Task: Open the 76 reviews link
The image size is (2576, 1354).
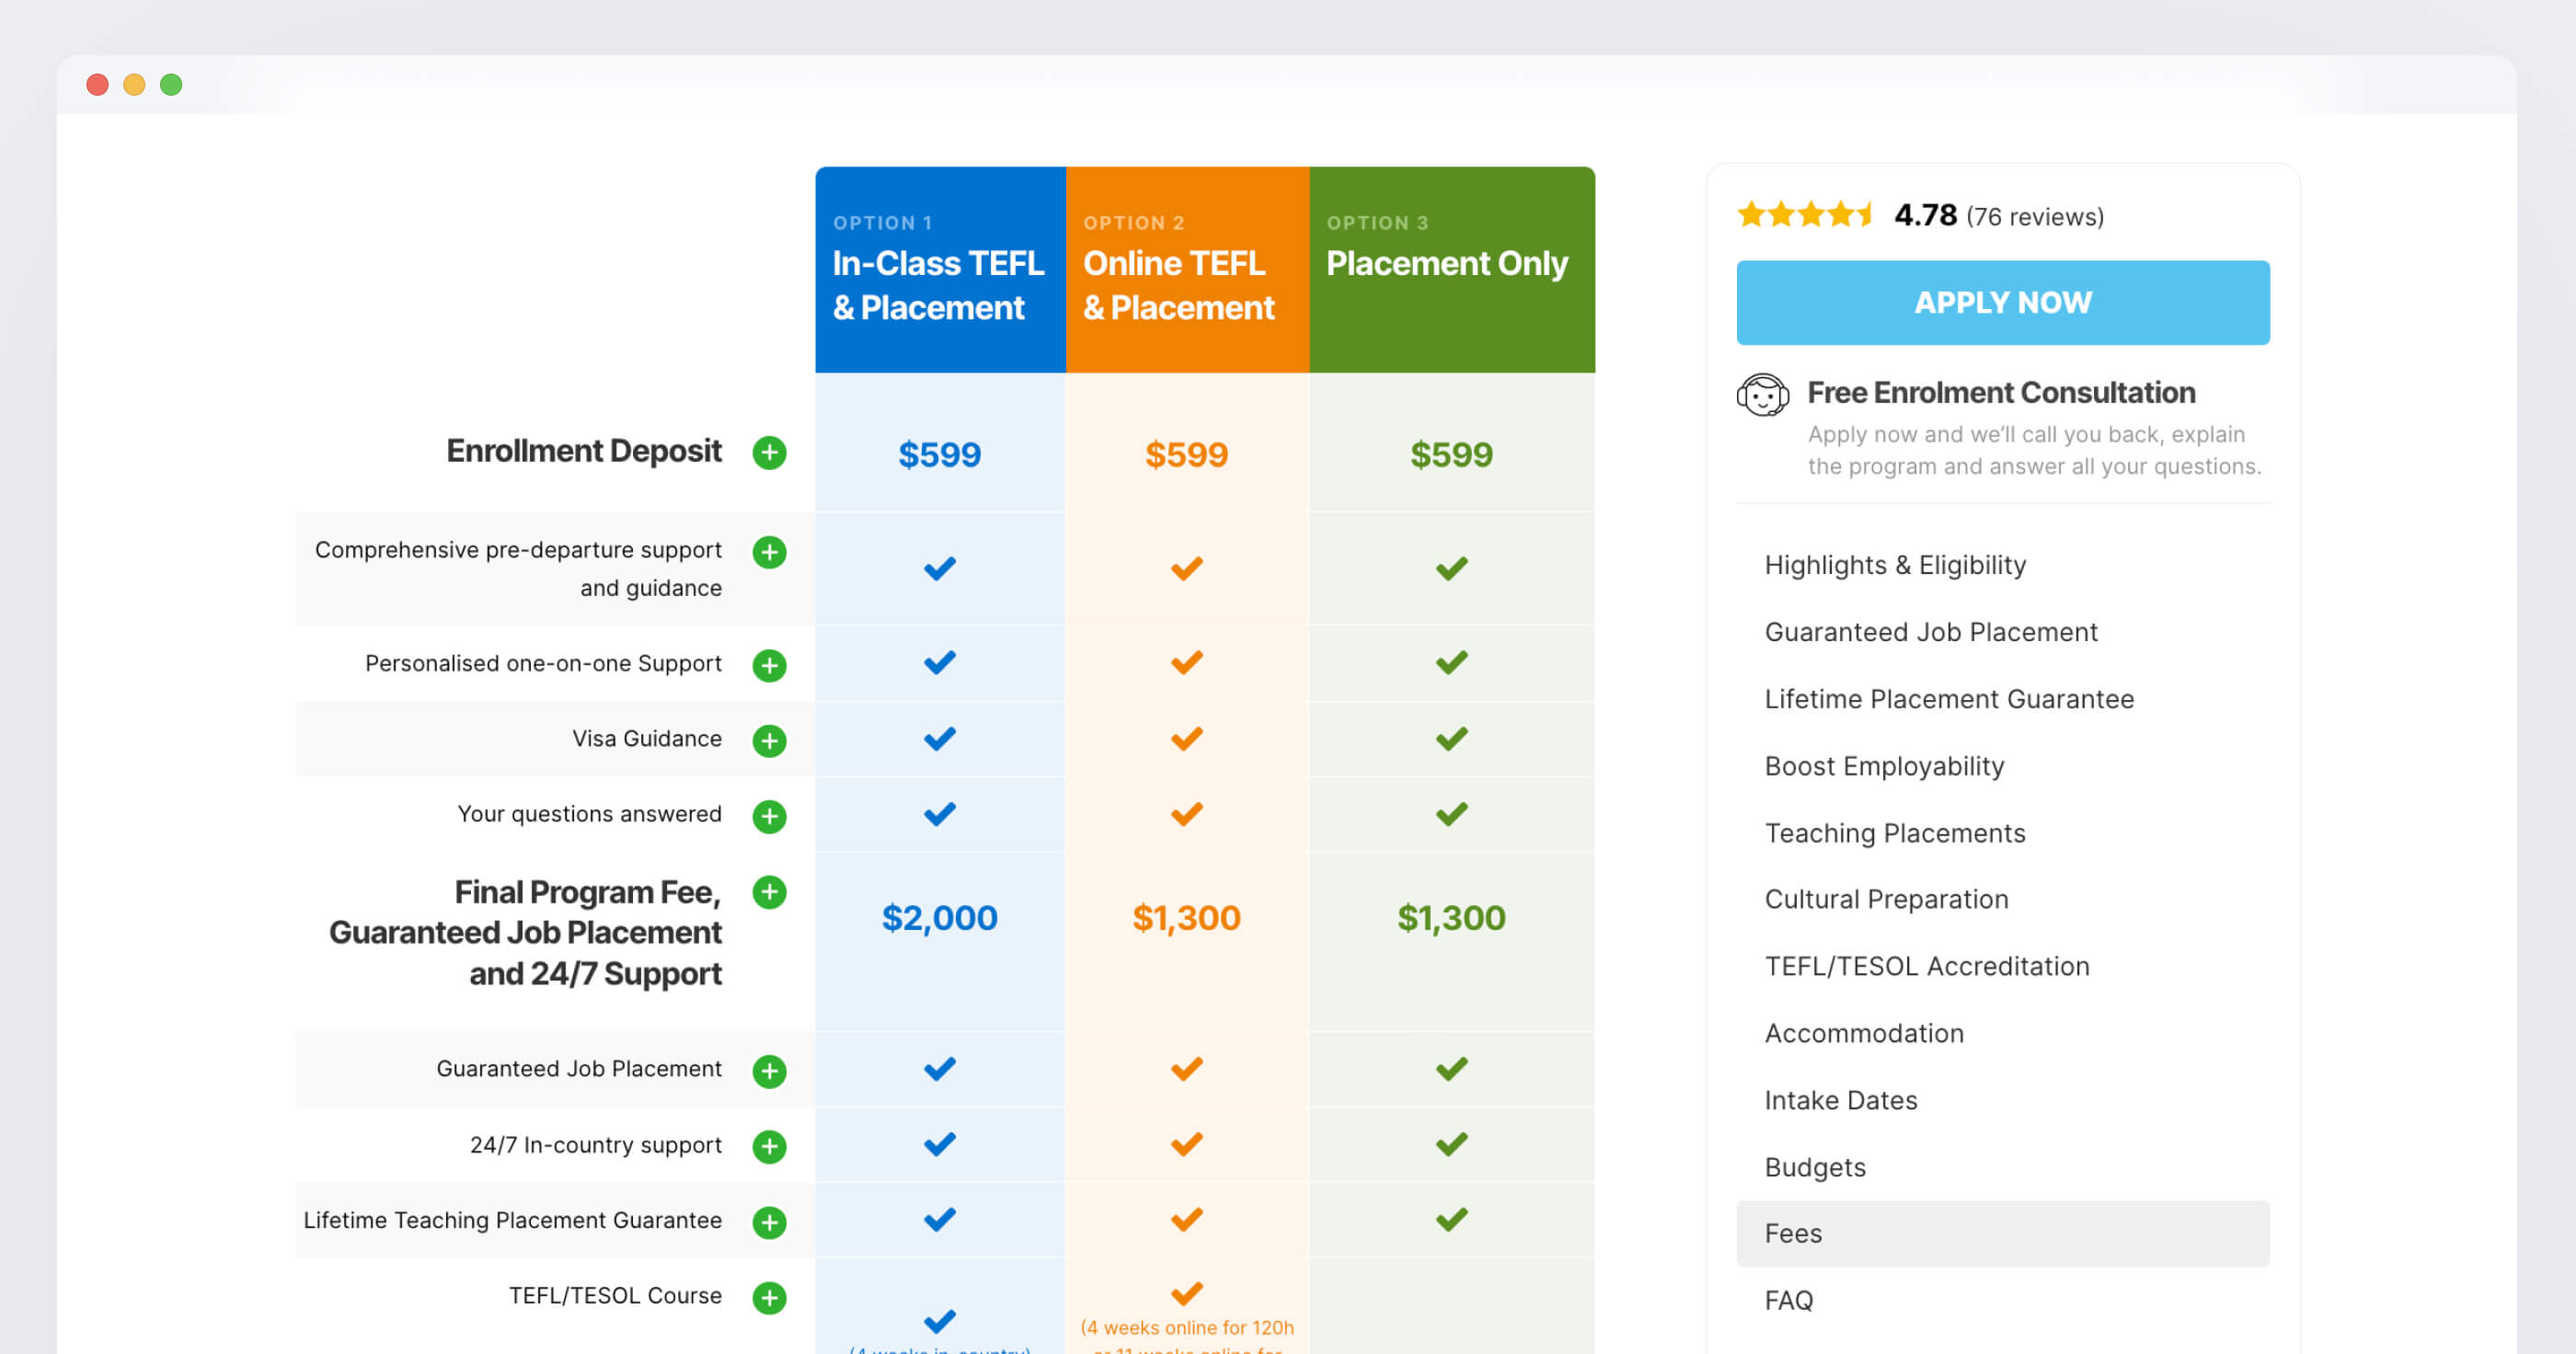Action: (2034, 217)
